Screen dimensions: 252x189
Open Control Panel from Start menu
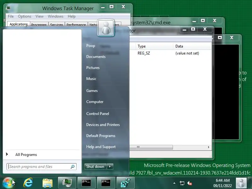[x=98, y=114]
